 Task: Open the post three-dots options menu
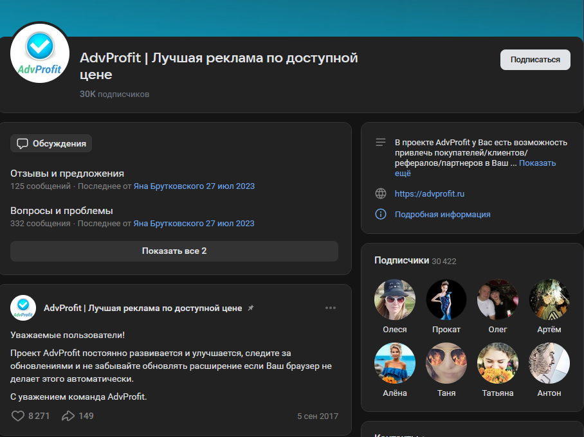[331, 308]
